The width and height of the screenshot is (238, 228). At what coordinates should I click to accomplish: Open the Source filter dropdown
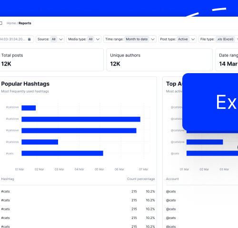click(50, 39)
